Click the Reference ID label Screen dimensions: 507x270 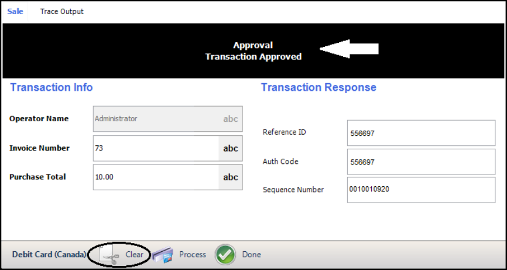pos(284,132)
